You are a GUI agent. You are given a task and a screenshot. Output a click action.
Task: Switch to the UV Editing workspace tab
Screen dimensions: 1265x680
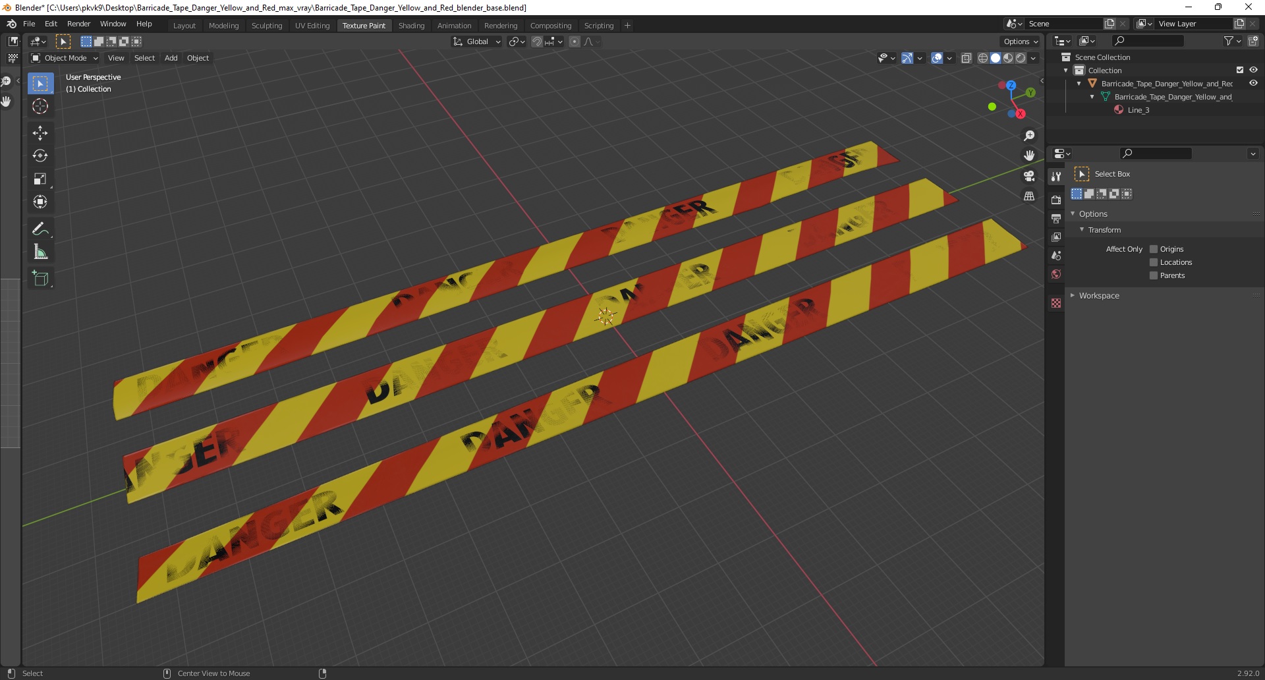[x=312, y=26]
